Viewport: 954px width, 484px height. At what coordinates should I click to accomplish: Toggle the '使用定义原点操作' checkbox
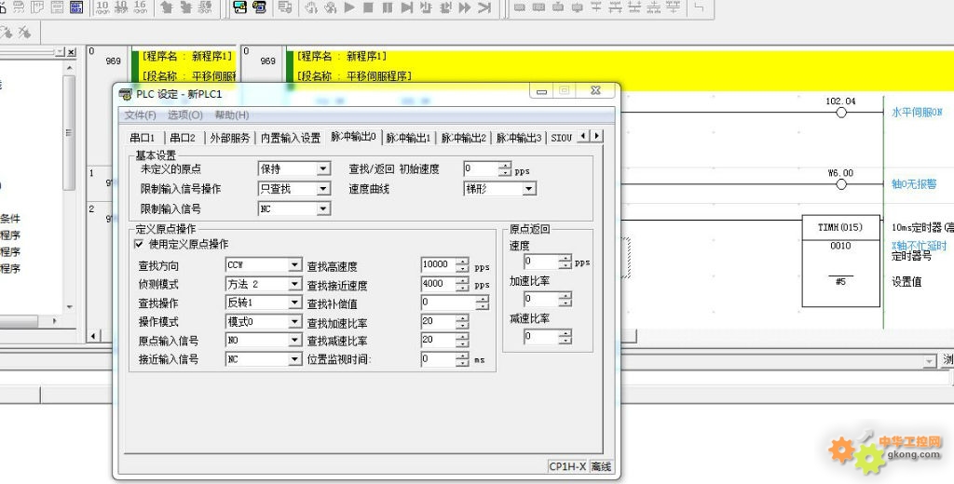pos(139,244)
